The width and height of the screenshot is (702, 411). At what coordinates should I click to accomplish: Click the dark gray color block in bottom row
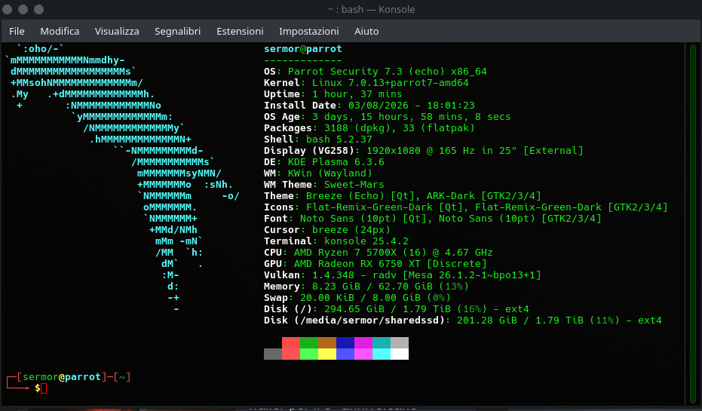(273, 354)
